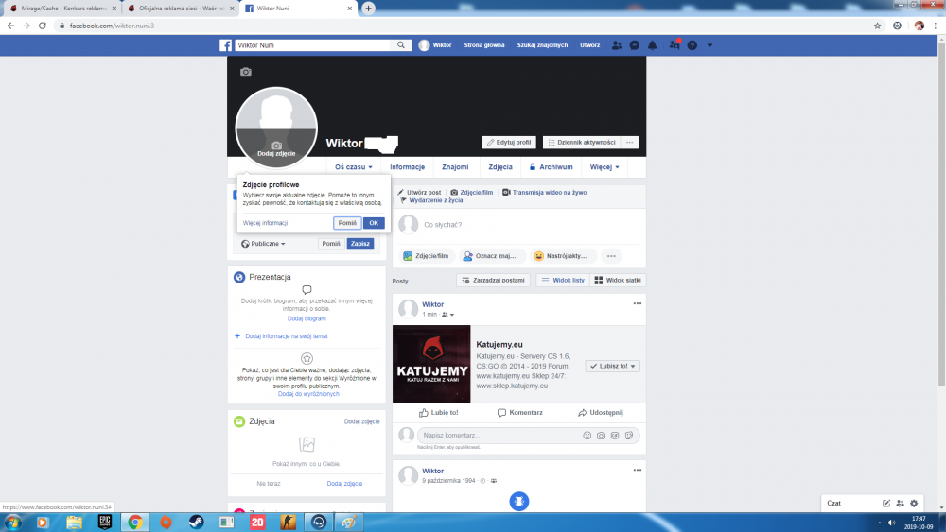Click the Facebook logo icon
Screen dimensions: 946x532
pyautogui.click(x=226, y=45)
